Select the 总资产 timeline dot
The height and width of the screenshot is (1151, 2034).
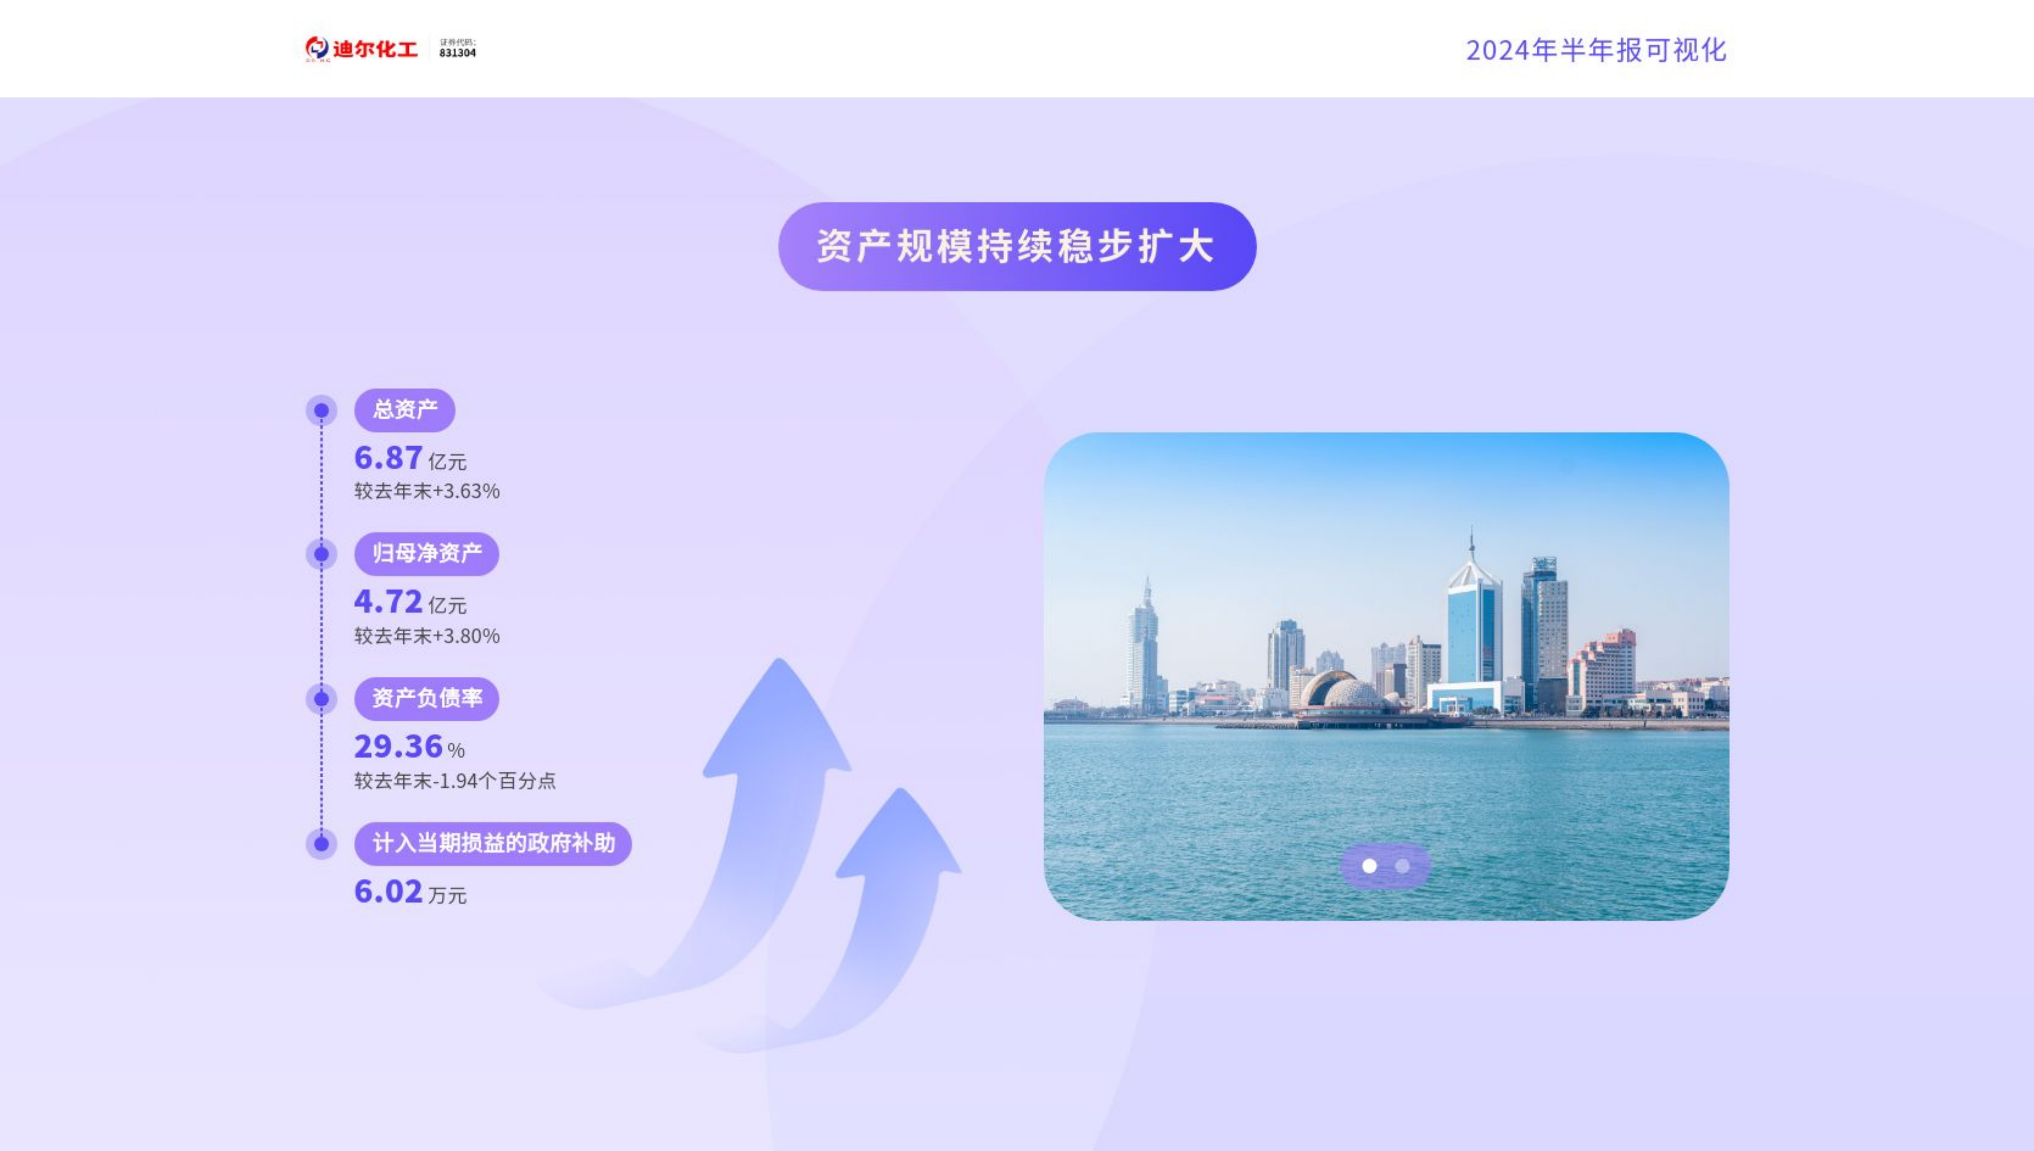321,411
